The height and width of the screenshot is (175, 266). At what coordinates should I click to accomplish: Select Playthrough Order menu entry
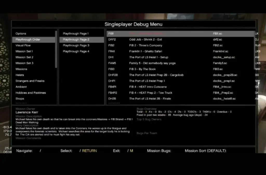pyautogui.click(x=34, y=40)
